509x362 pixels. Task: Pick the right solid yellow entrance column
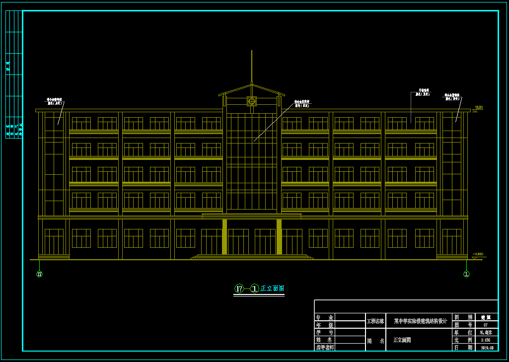(x=279, y=237)
